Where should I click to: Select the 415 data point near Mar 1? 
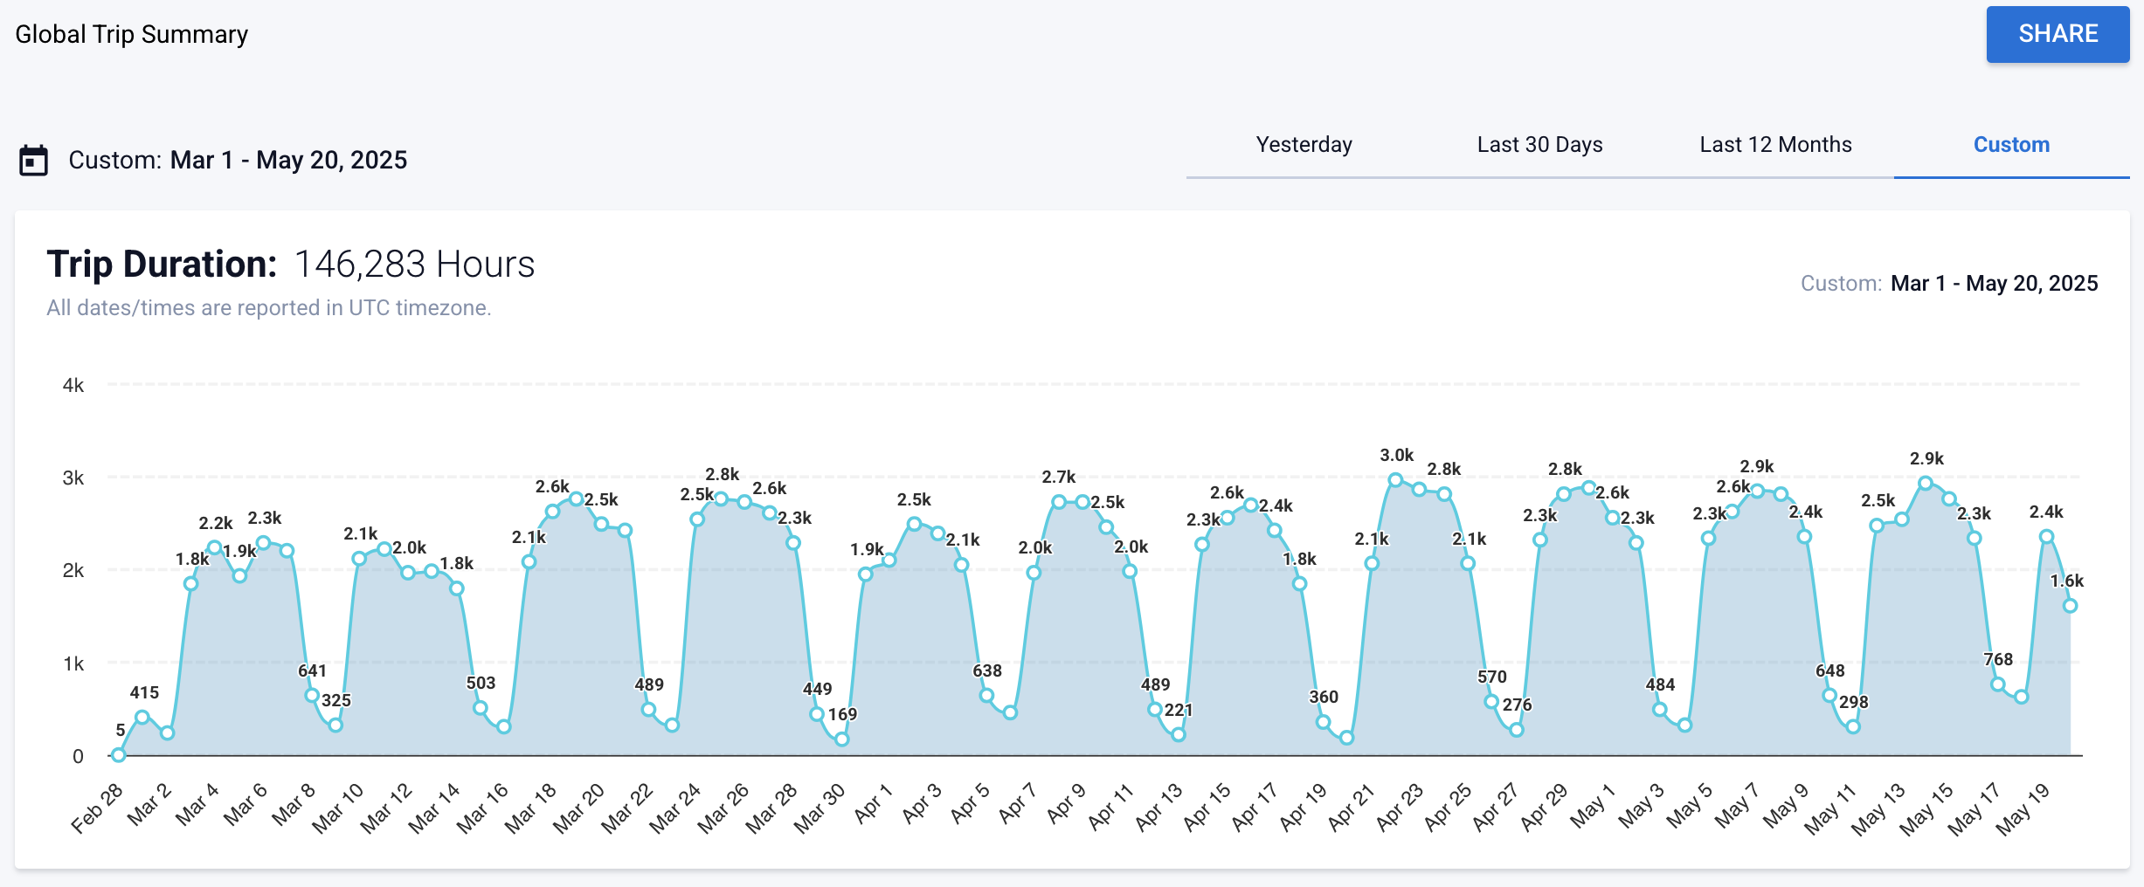(144, 716)
